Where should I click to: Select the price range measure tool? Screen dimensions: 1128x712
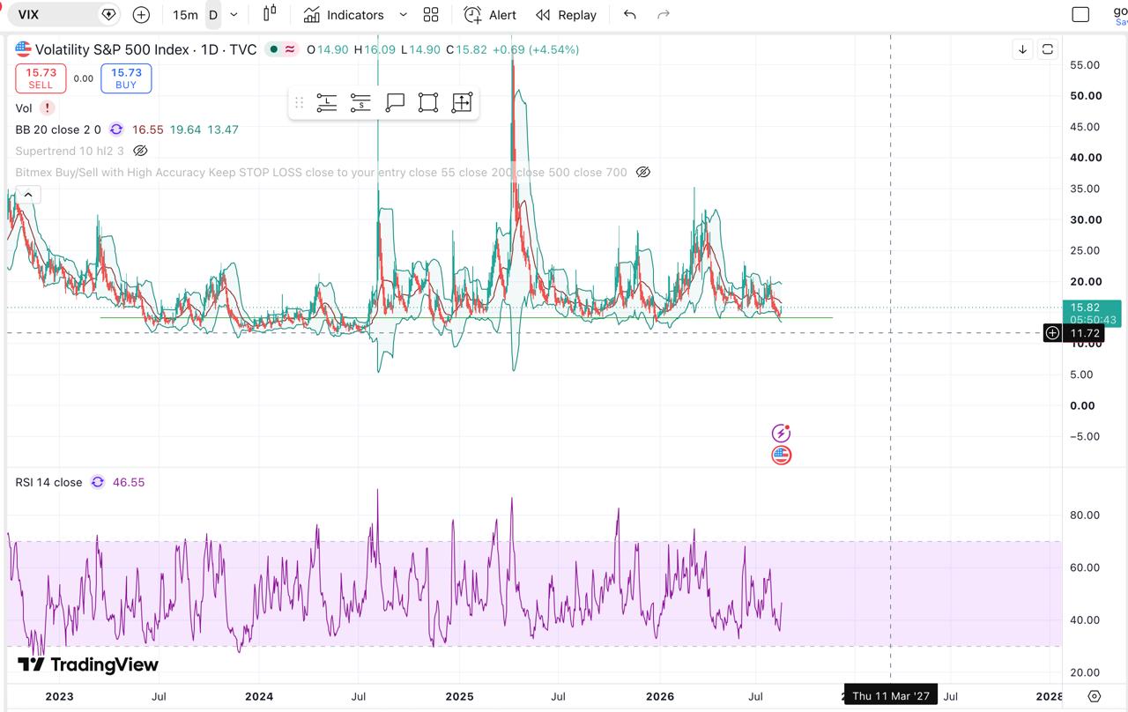pos(462,103)
